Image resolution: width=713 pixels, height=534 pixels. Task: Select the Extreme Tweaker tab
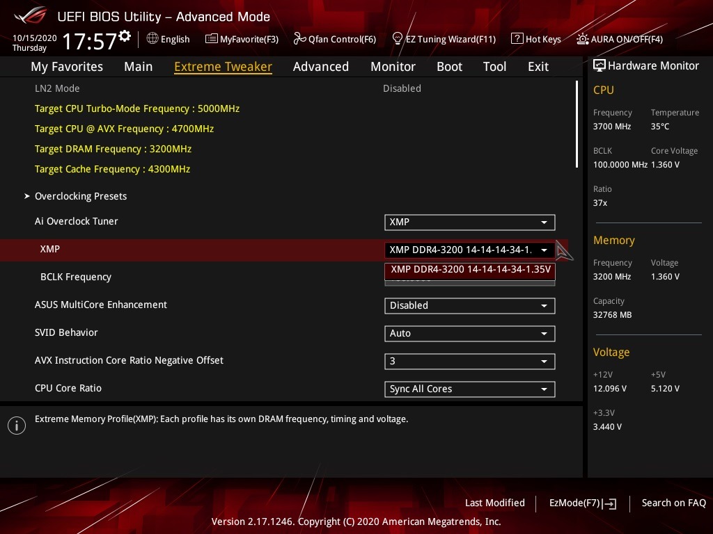(224, 67)
